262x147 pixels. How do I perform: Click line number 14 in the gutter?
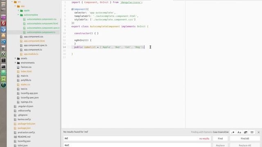tap(64, 47)
